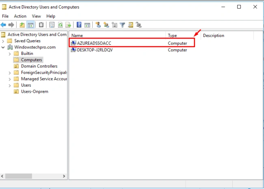
Task: Click the app icon in title bar
Action: tap(4, 7)
